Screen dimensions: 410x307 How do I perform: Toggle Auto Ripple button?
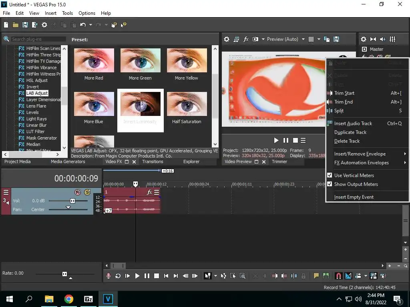pyautogui.click(x=358, y=276)
